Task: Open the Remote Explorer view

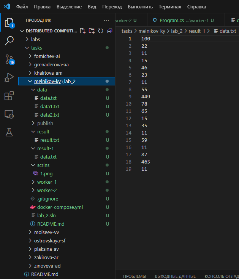Action: pos(9,114)
